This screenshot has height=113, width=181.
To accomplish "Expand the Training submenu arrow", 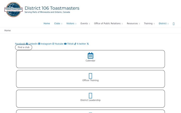I will 154,24.
